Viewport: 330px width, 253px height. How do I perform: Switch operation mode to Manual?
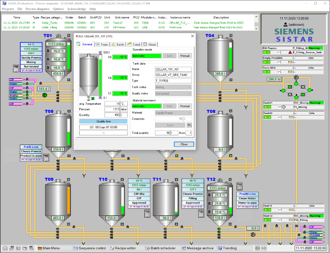(185, 56)
